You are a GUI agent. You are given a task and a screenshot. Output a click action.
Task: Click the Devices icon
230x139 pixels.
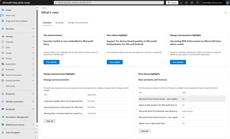tap(3, 58)
